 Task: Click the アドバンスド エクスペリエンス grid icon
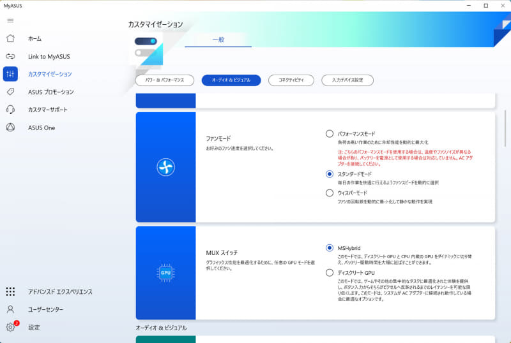pyautogui.click(x=10, y=291)
